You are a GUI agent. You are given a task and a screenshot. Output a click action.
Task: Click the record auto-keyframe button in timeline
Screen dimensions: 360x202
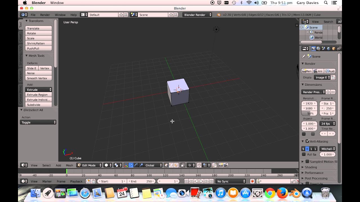tap(252, 181)
